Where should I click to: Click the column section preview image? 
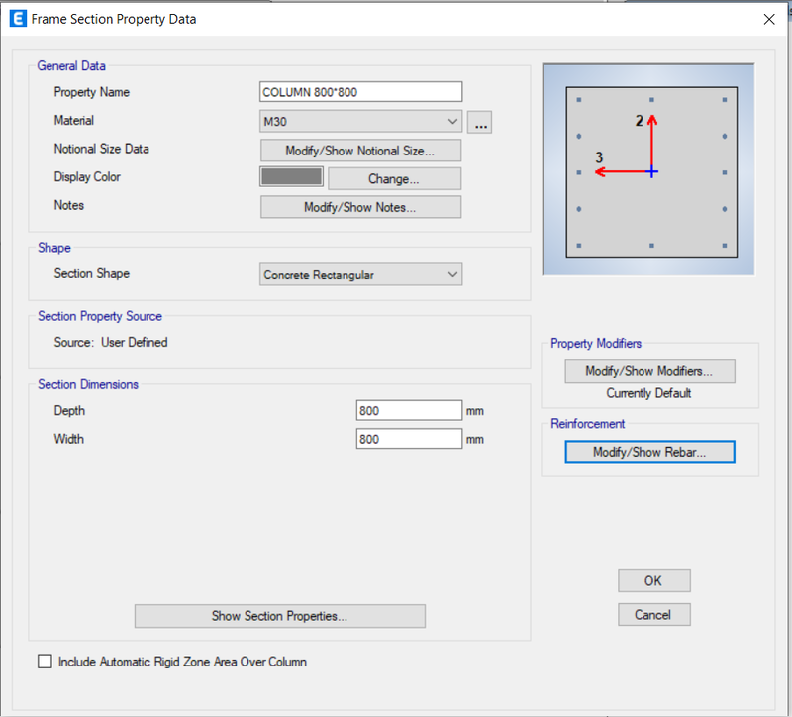(x=649, y=169)
